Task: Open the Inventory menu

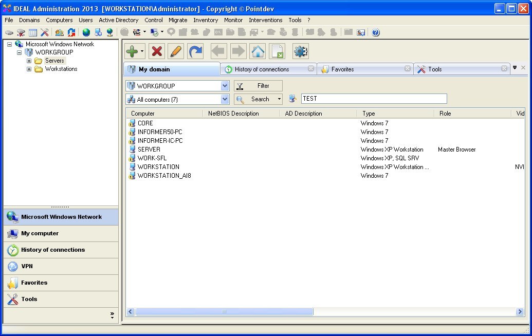Action: click(206, 20)
